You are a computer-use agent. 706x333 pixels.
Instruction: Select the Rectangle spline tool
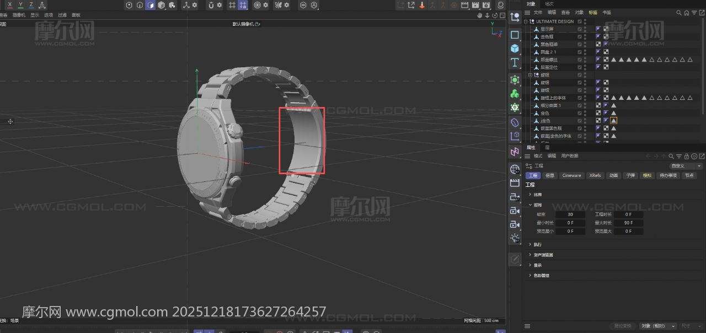click(x=515, y=35)
